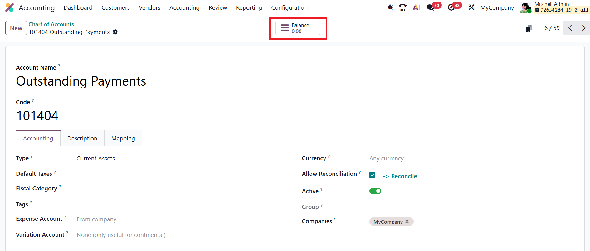Open the MyCompany company switcher
This screenshot has width=590, height=251.
(497, 7)
